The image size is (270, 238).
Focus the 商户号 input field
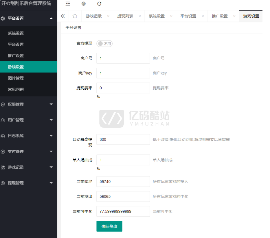[x=123, y=58]
